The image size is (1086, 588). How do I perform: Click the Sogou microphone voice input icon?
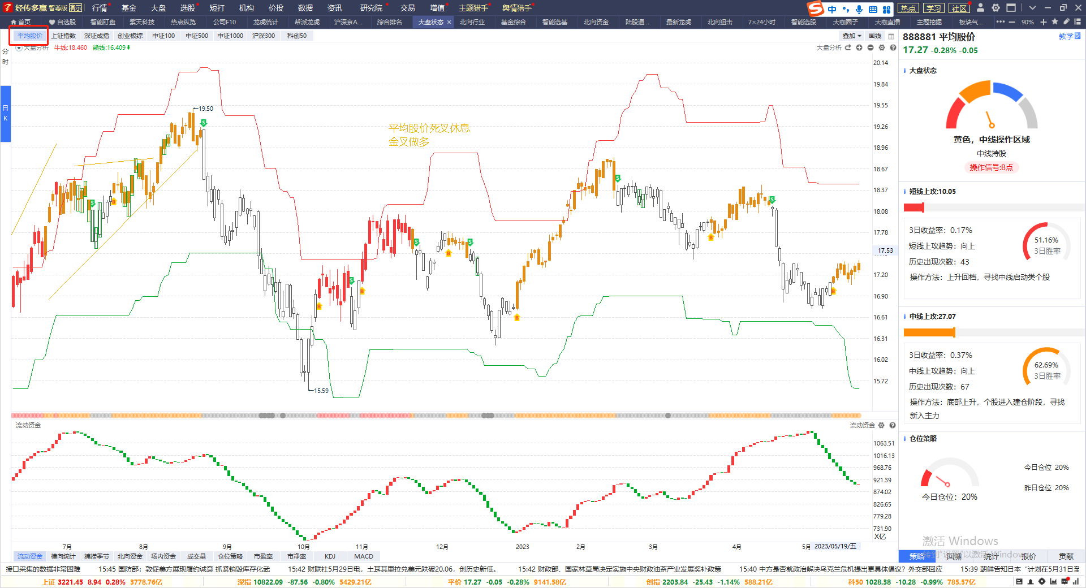tap(859, 9)
